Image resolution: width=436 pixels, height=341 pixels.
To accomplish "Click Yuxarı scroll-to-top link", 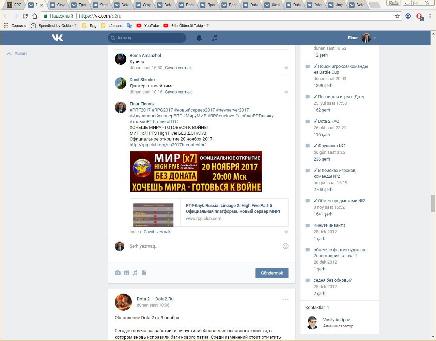I will pos(17,54).
